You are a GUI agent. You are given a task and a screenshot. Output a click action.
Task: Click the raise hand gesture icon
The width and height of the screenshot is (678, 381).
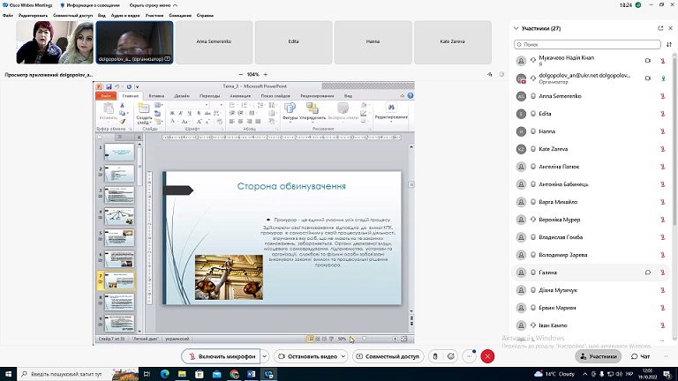click(435, 356)
